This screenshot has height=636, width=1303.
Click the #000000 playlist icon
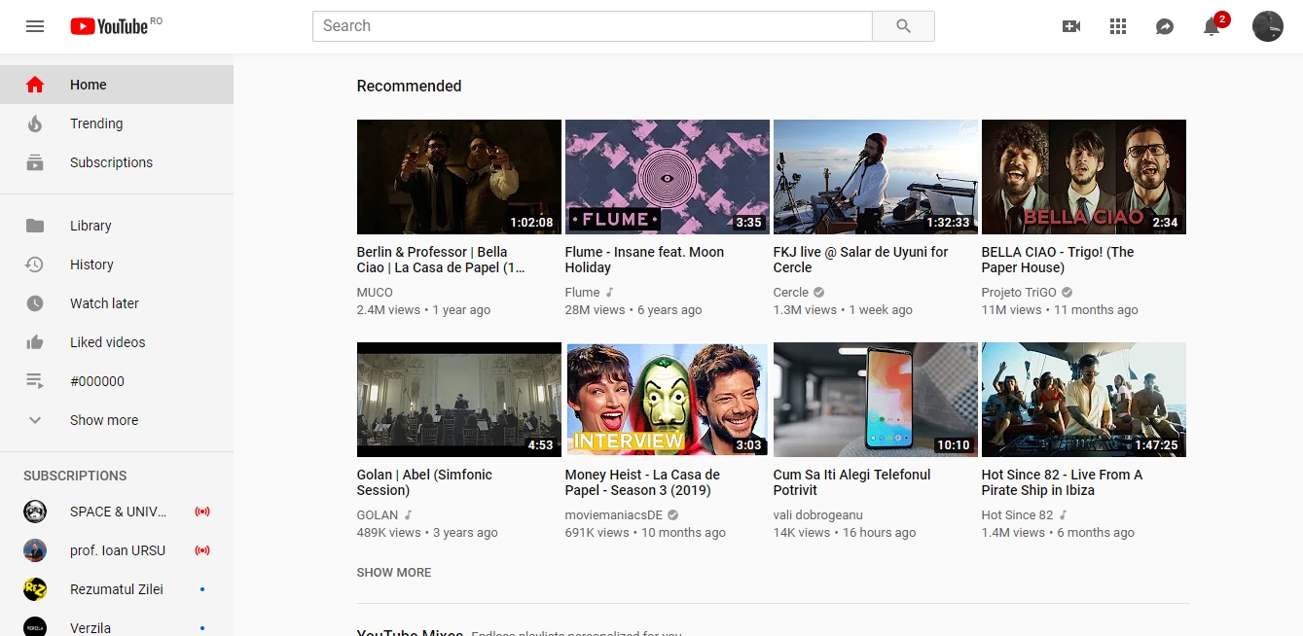[x=35, y=381]
